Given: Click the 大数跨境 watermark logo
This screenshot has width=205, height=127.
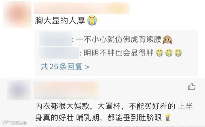Looking at the screenshot, I should tap(15, 123).
